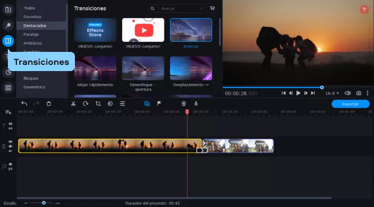Viewport: 374px width, 207px height.
Task: Open the effects store cart icon
Action: coord(212,8)
